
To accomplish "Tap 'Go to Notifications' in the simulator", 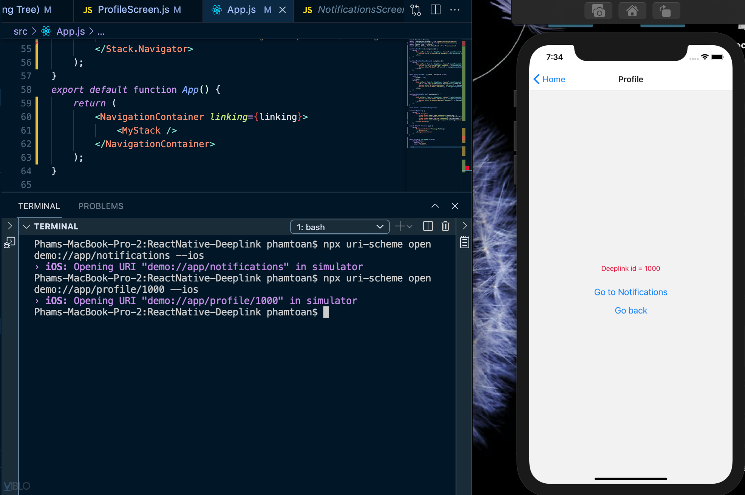I will [631, 292].
